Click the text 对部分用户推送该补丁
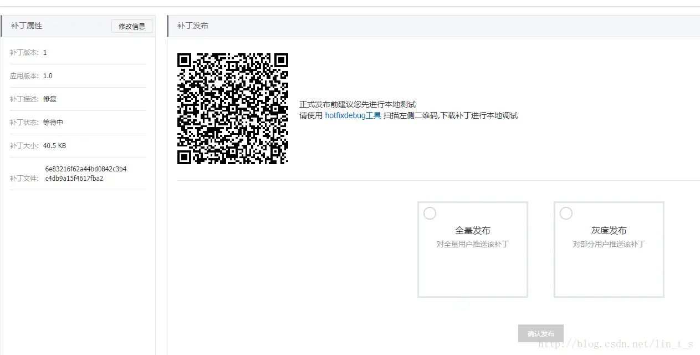 (609, 244)
